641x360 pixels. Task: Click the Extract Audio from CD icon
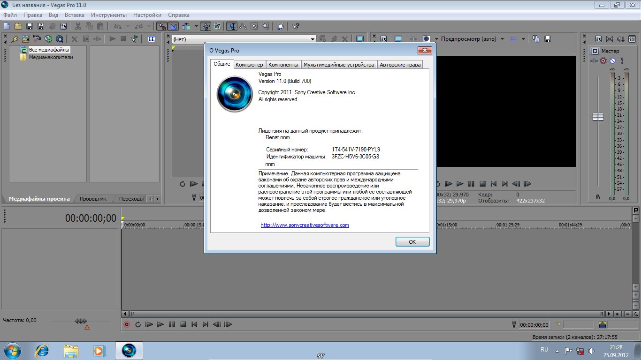tap(48, 39)
